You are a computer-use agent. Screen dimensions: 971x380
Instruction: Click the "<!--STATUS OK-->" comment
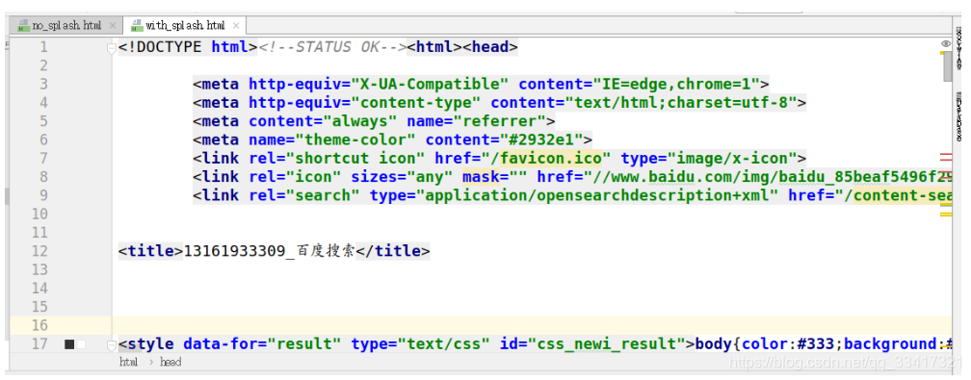(x=332, y=47)
